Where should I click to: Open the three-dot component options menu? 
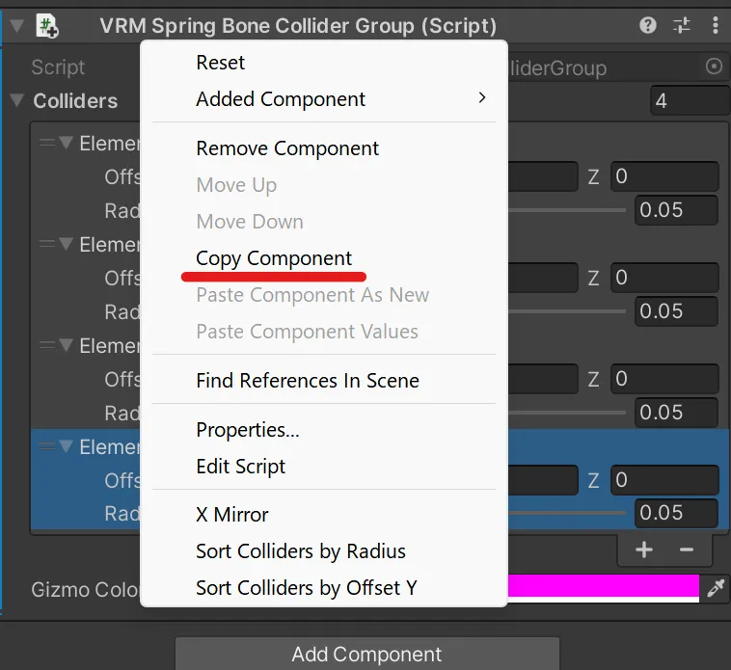(716, 25)
